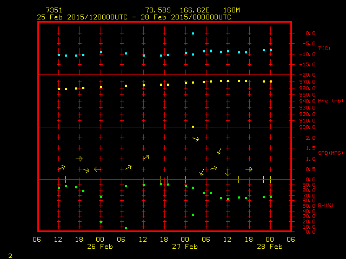346x259 pixels.
Task: Click the yellow pressure outlier at 900 mb
Action: [x=193, y=127]
